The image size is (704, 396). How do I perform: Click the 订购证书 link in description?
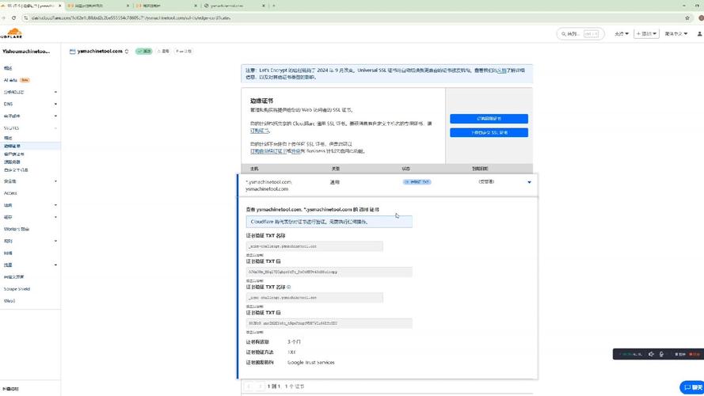click(x=259, y=131)
